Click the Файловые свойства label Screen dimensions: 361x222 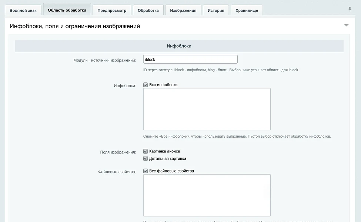click(x=117, y=172)
